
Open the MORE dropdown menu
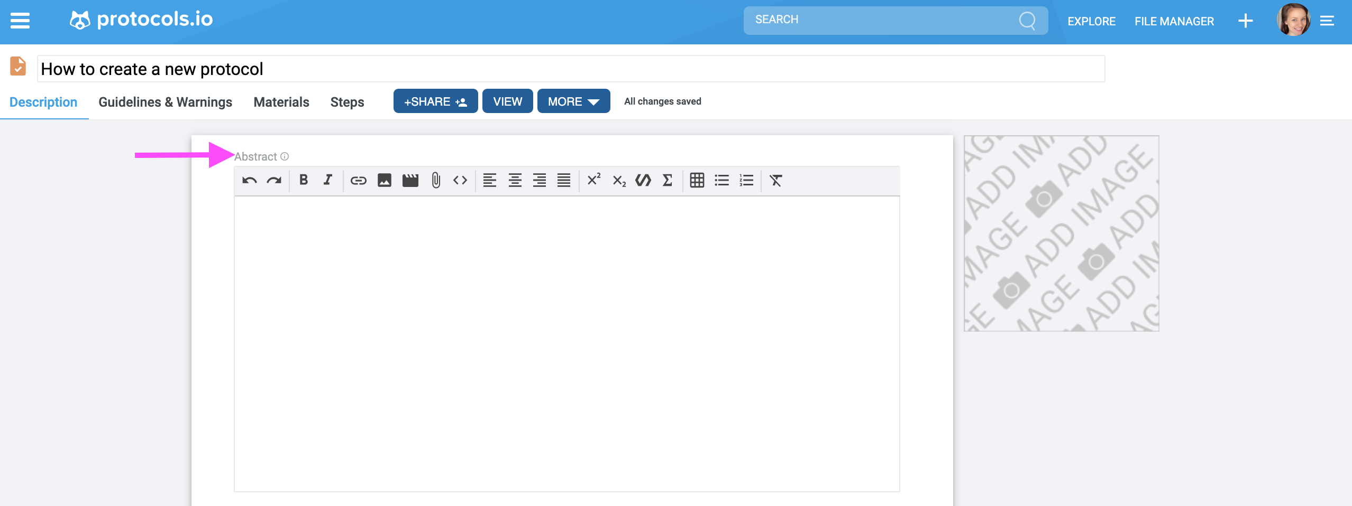pyautogui.click(x=573, y=101)
